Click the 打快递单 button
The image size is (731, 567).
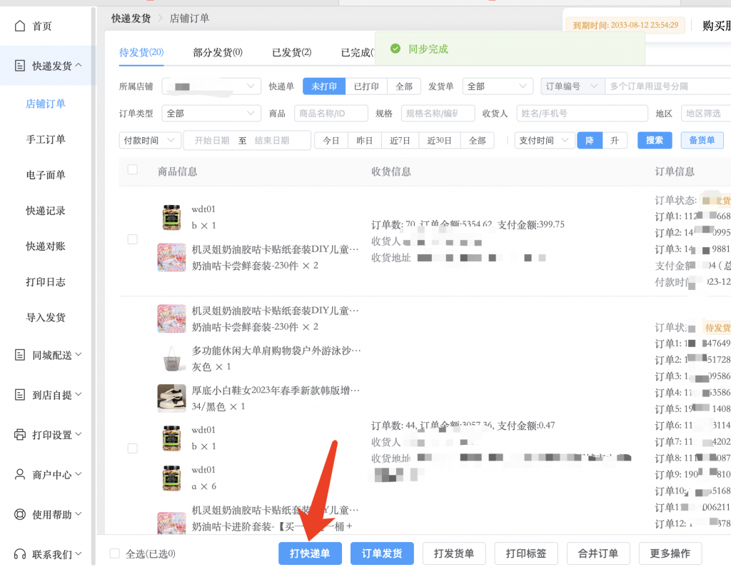tap(310, 553)
